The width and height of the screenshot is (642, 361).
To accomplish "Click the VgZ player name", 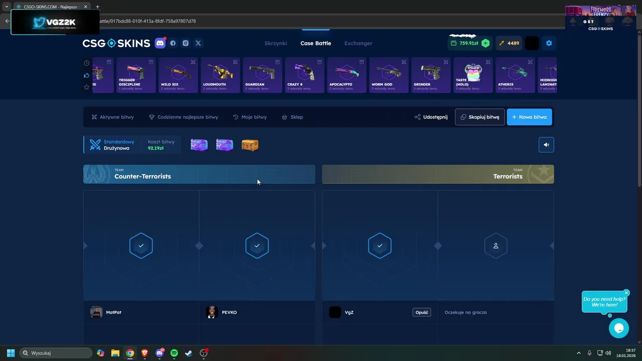I will coord(349,312).
